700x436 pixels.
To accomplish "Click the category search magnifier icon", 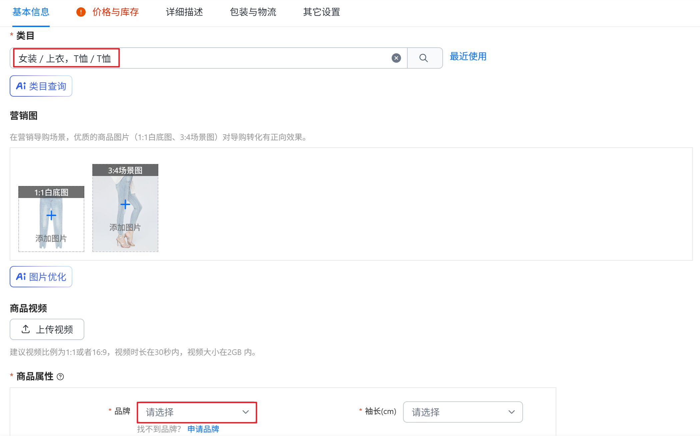I will pyautogui.click(x=424, y=58).
